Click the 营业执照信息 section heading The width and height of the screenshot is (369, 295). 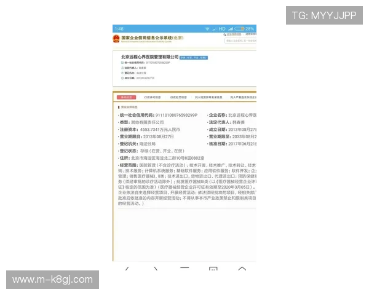129,108
